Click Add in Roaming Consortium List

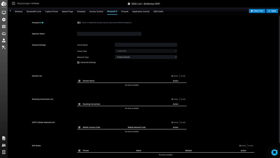click(183, 99)
